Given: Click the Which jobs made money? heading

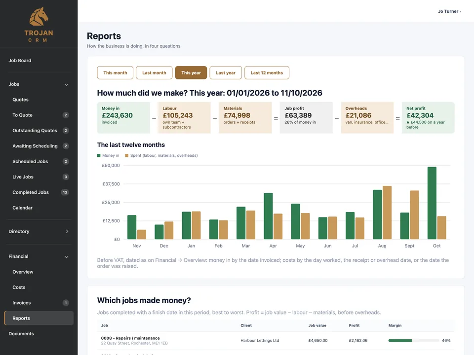Looking at the screenshot, I should point(144,300).
